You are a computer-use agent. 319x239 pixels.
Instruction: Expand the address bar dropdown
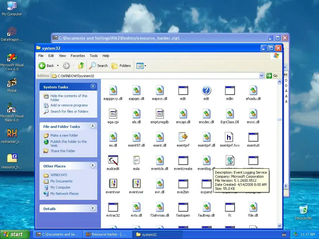click(x=261, y=76)
